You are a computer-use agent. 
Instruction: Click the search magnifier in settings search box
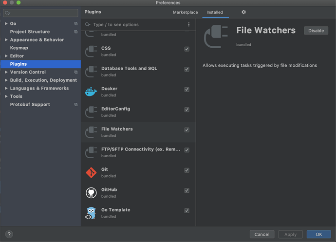coord(7,13)
